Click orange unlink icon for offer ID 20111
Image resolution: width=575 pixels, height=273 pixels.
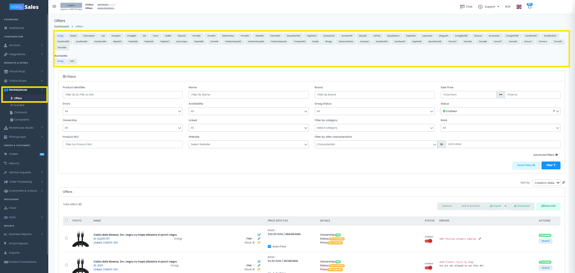tap(259, 269)
